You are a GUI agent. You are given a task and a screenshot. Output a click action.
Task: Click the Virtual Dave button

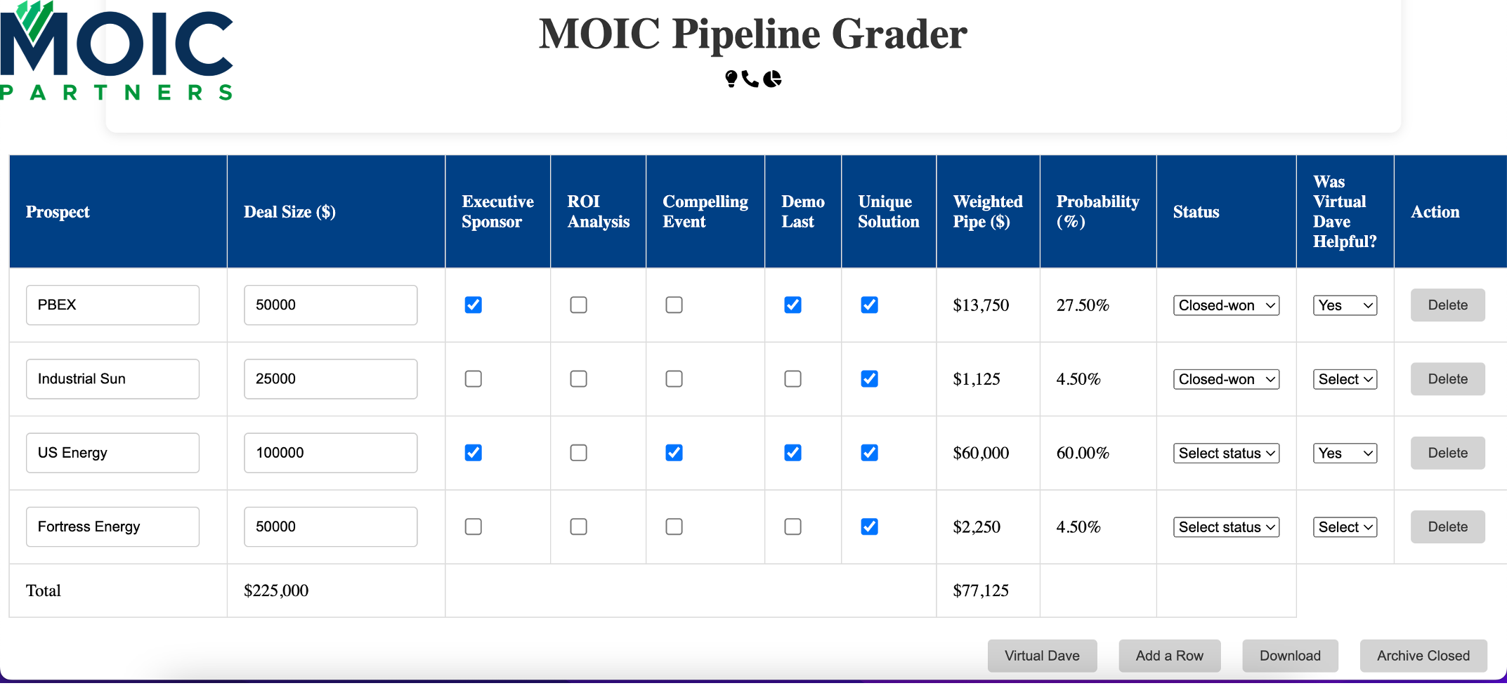pyautogui.click(x=1042, y=656)
